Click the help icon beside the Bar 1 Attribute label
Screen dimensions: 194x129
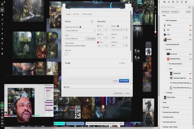(118, 26)
